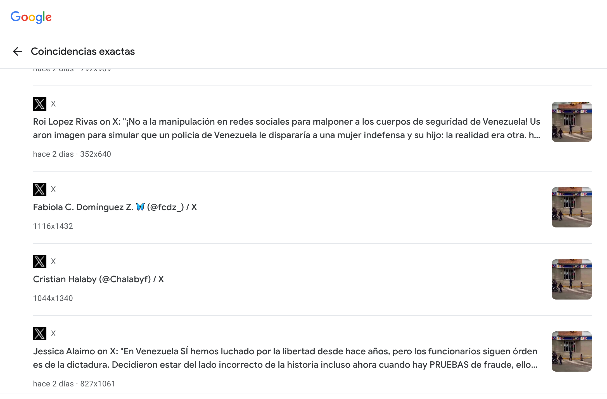Open the Google logo homepage link
This screenshot has height=399, width=607.
pyautogui.click(x=31, y=17)
